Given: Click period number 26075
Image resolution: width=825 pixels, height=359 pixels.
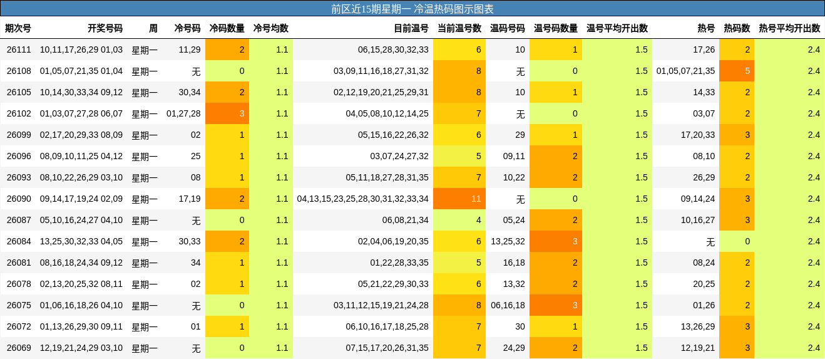Looking at the screenshot, I should click(19, 305).
